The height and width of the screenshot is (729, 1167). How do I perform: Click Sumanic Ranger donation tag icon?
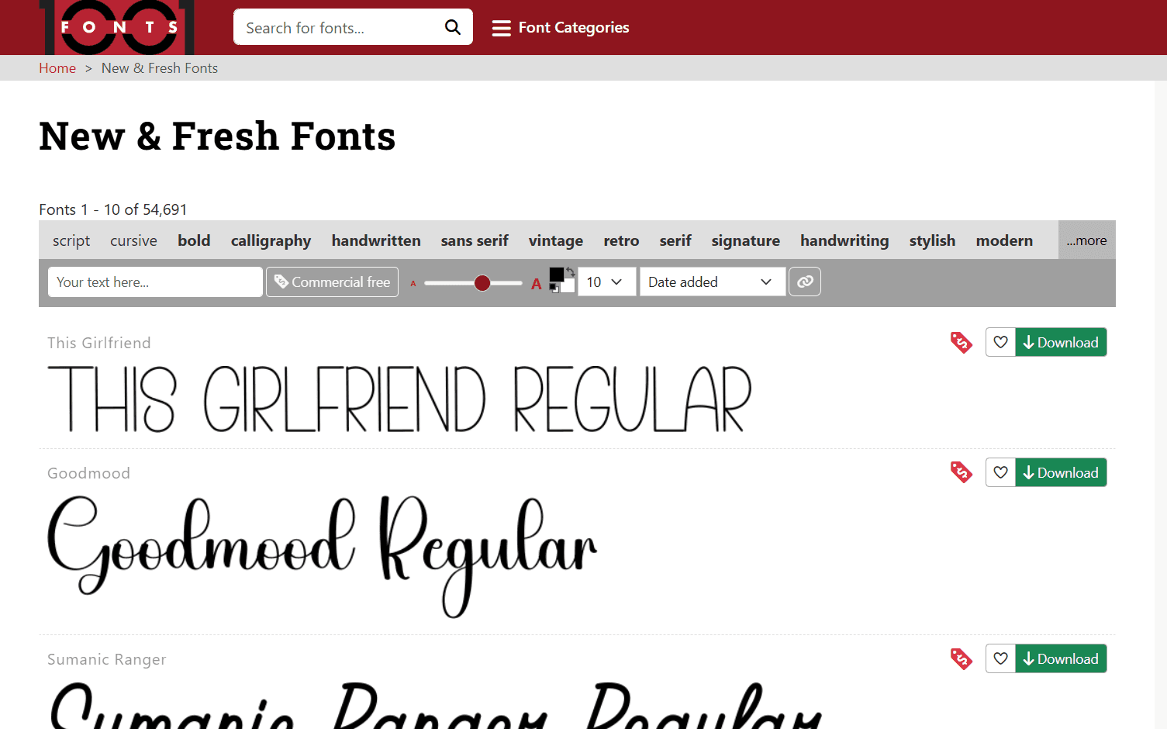point(962,658)
